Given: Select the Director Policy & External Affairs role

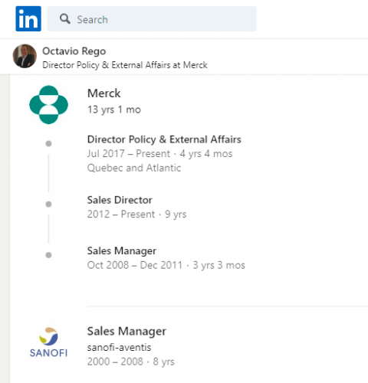Looking at the screenshot, I should (x=164, y=139).
